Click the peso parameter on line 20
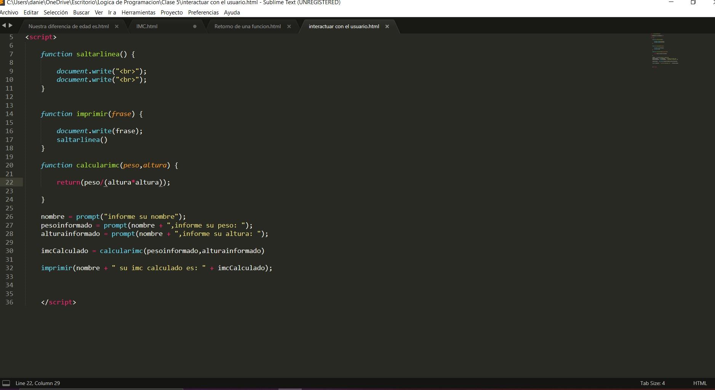This screenshot has width=715, height=390. 131,165
